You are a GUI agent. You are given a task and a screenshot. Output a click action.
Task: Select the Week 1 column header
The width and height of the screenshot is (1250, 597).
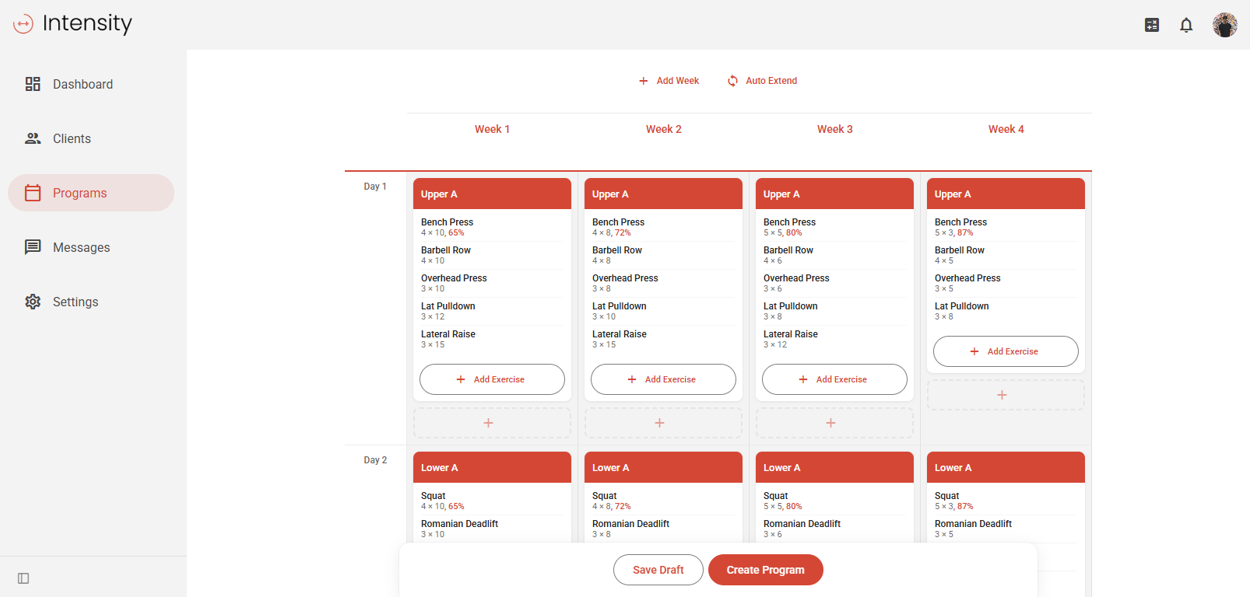(492, 129)
